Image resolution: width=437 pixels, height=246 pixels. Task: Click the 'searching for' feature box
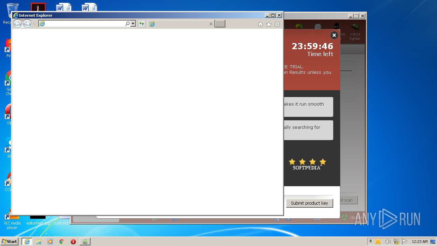(308, 130)
